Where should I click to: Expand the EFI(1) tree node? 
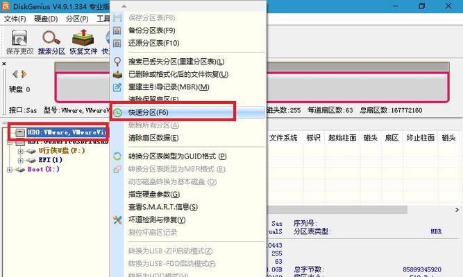20,160
